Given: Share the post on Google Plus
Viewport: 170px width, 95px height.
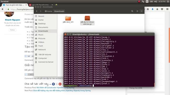Looking at the screenshot, I should (x=60, y=84).
